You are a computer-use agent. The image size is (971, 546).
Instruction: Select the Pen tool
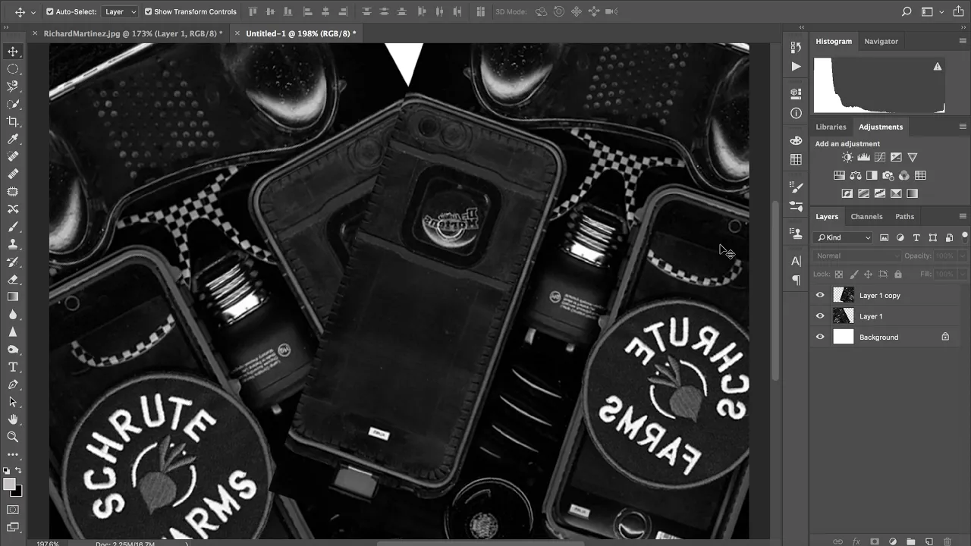pyautogui.click(x=13, y=384)
